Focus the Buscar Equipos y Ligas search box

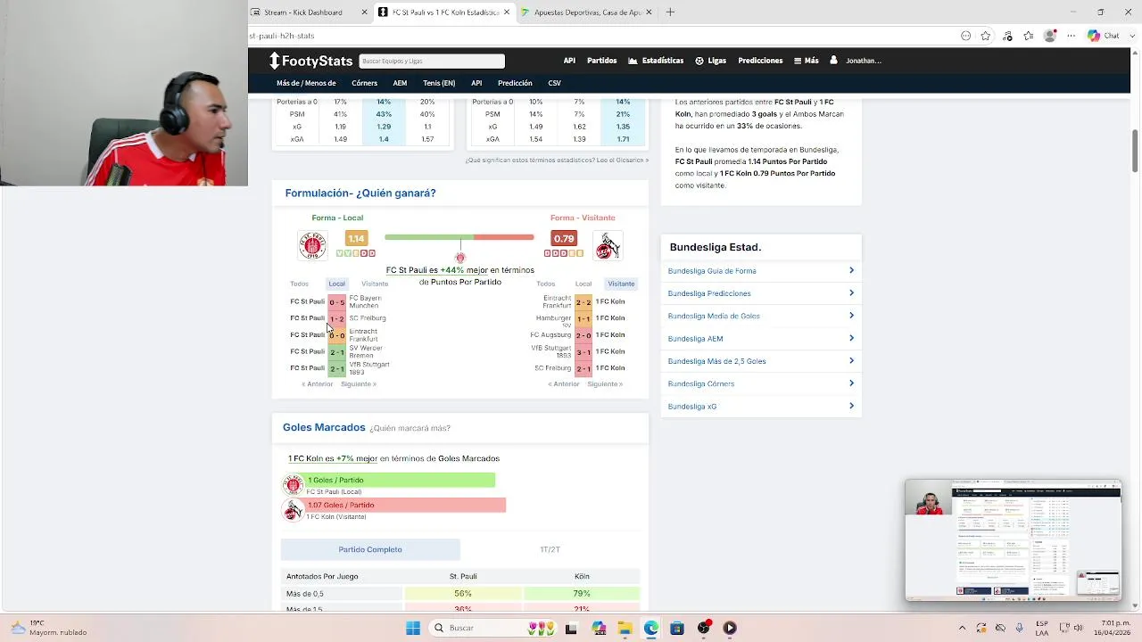[x=432, y=61]
